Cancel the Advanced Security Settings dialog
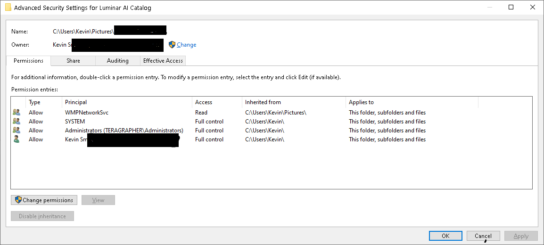The height and width of the screenshot is (245, 544). pos(483,236)
